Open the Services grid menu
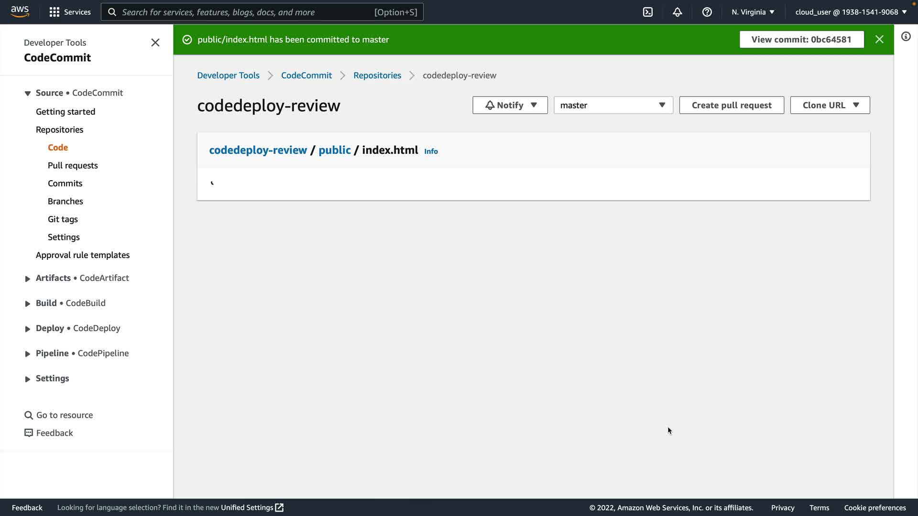Viewport: 918px width, 516px height. tap(70, 12)
